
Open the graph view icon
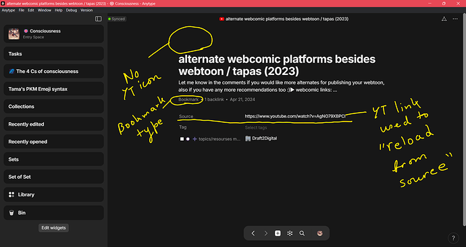click(290, 234)
